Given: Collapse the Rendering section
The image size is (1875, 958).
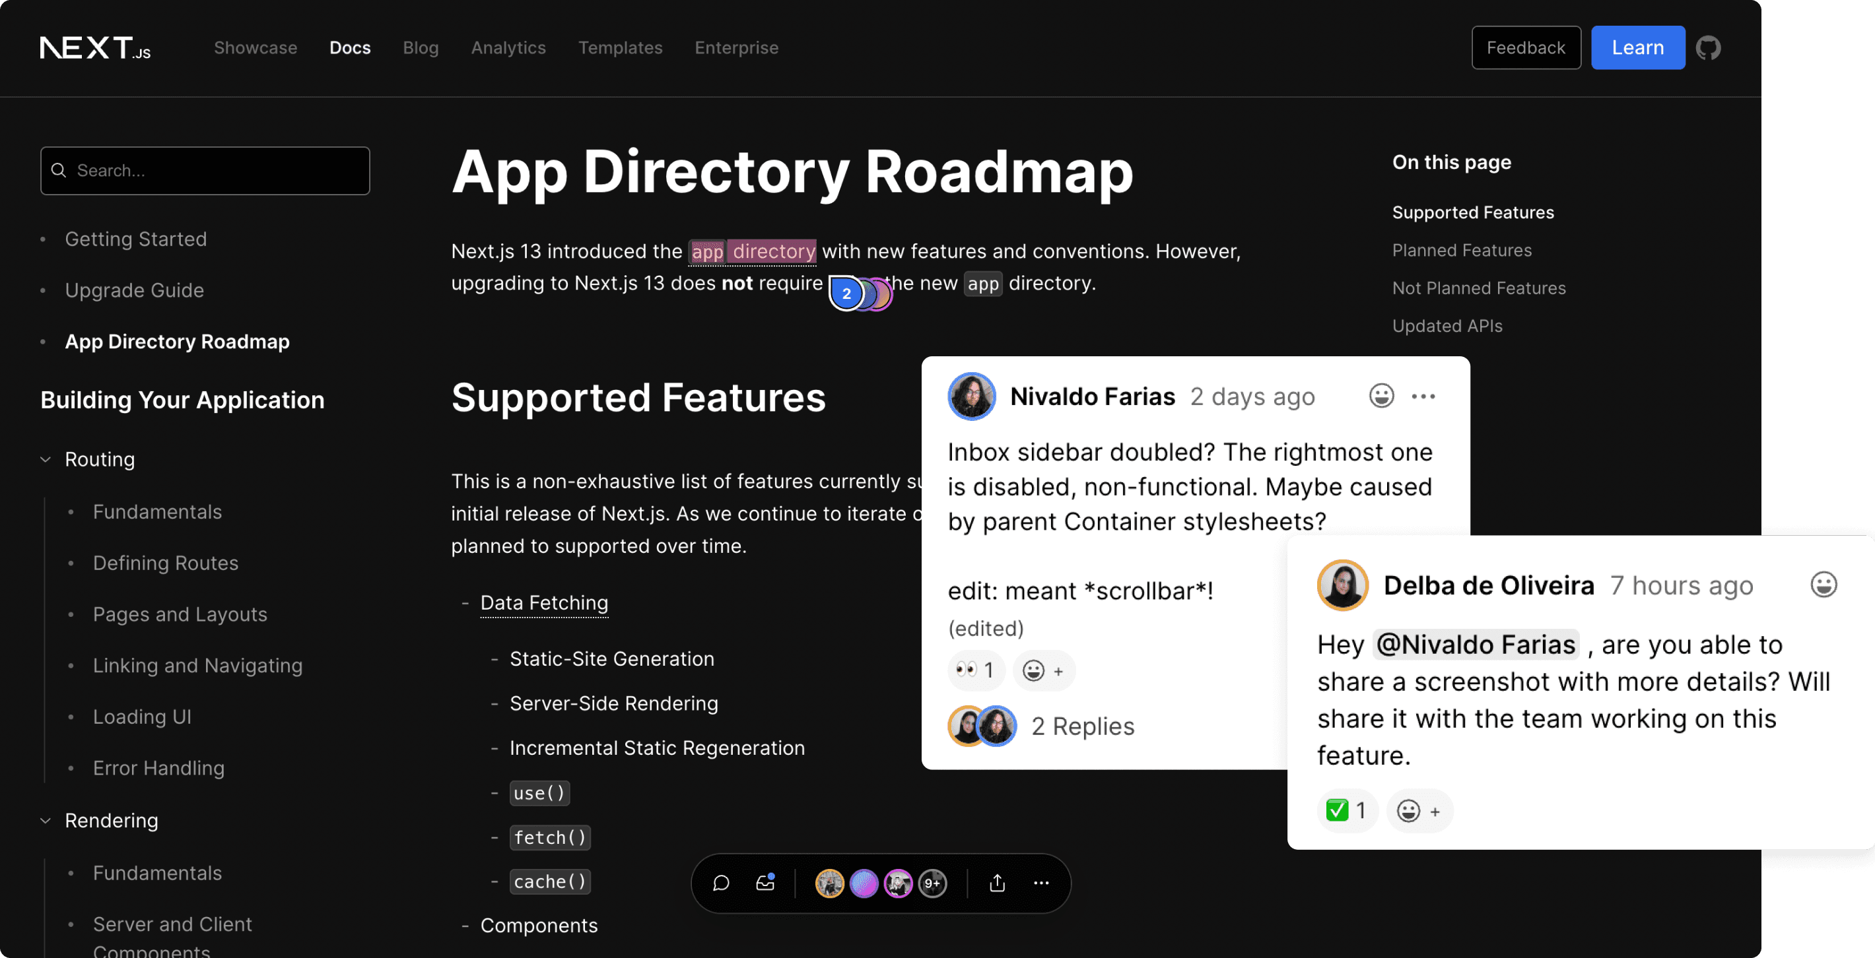Looking at the screenshot, I should click(46, 821).
